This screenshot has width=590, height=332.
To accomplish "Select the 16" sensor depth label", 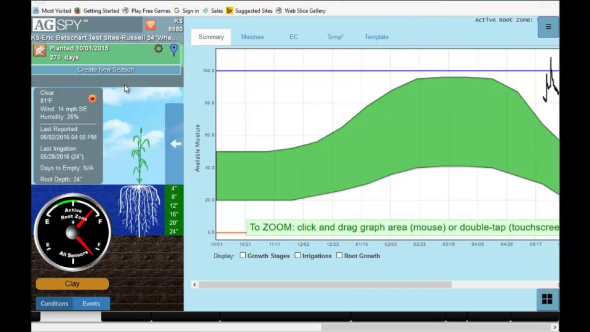I will 174,214.
